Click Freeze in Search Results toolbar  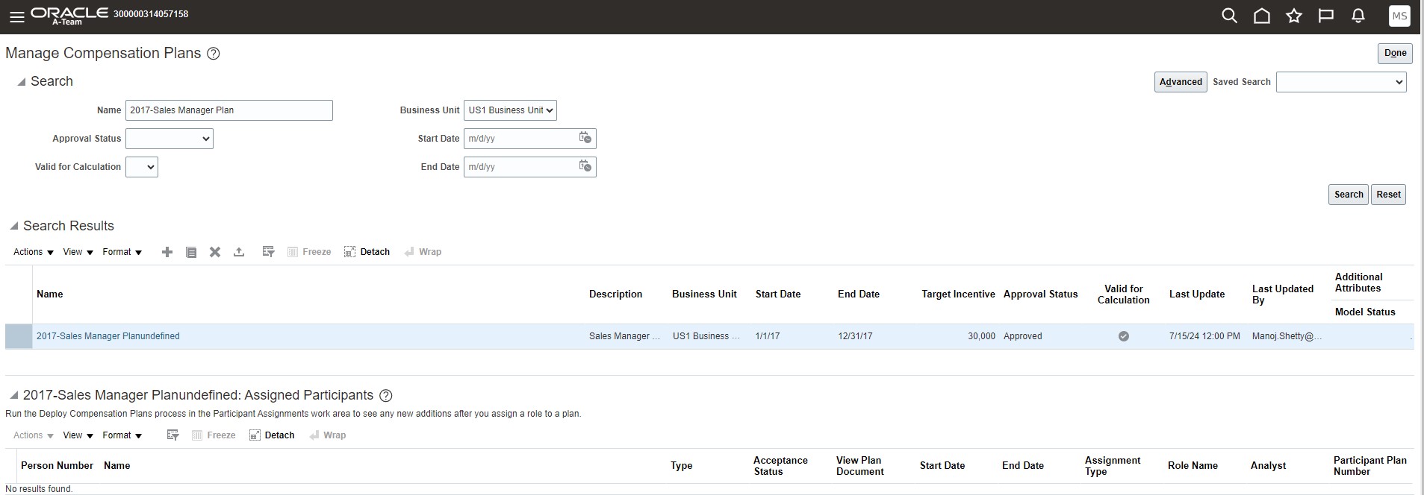click(309, 252)
